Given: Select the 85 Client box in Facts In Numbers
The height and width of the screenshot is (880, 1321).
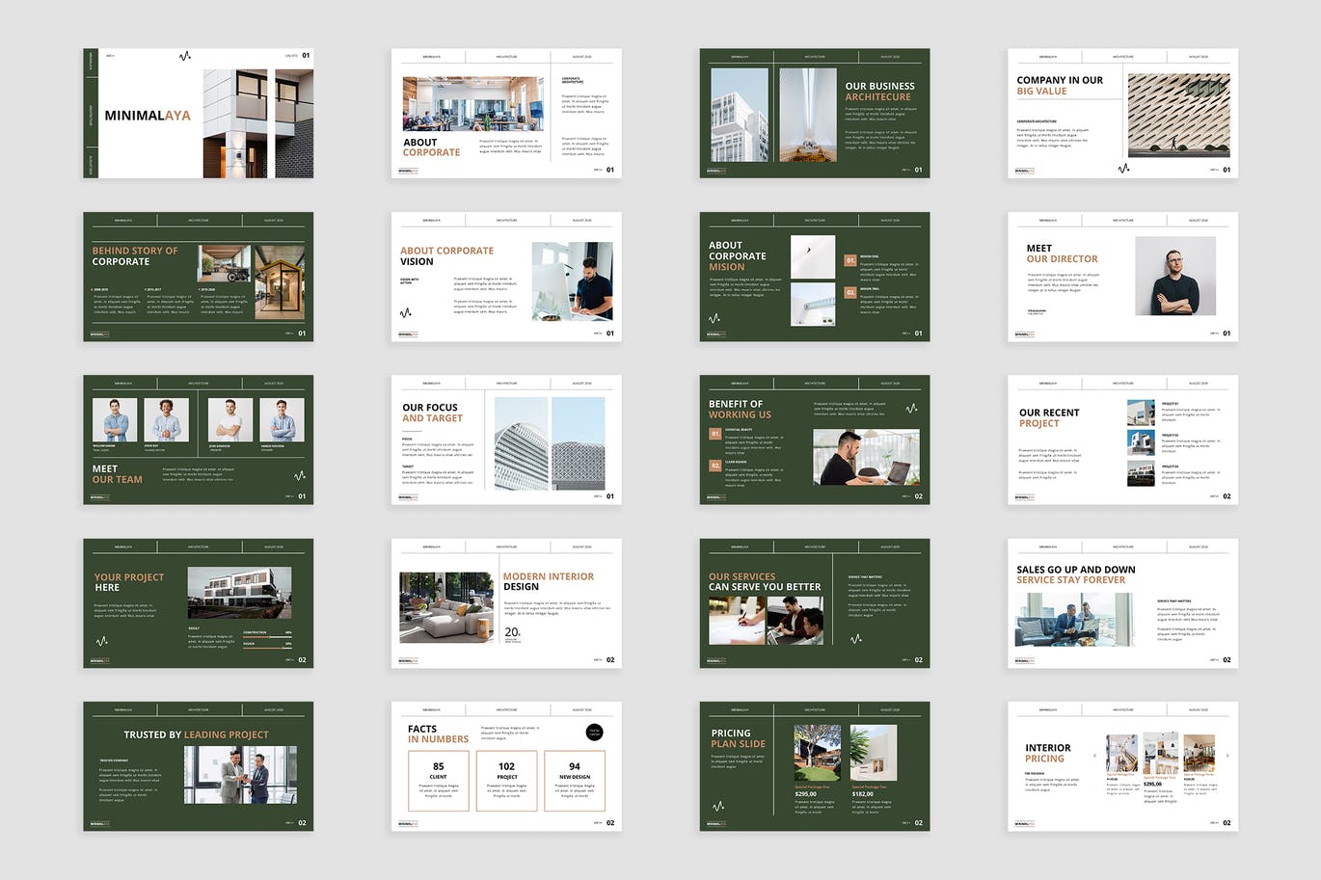Looking at the screenshot, I should pyautogui.click(x=438, y=781).
